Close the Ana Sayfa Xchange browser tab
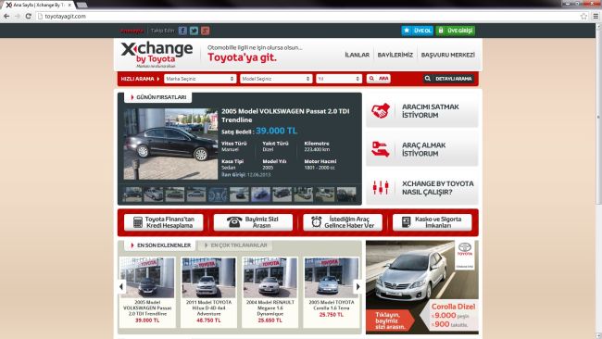Screen dimensions: 602x339 click(x=69, y=5)
